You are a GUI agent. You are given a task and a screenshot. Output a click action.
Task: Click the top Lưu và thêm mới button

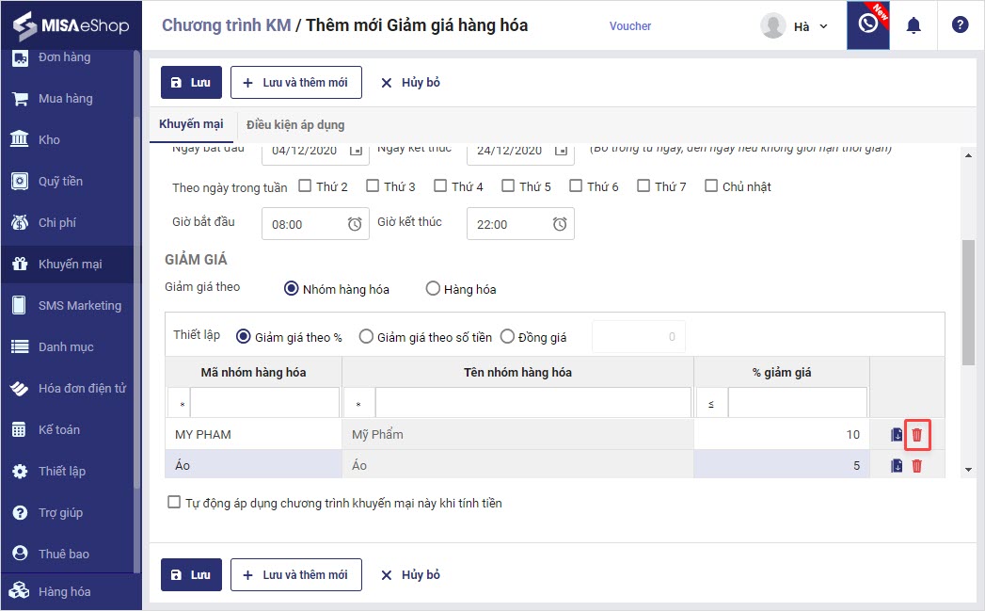pyautogui.click(x=295, y=82)
